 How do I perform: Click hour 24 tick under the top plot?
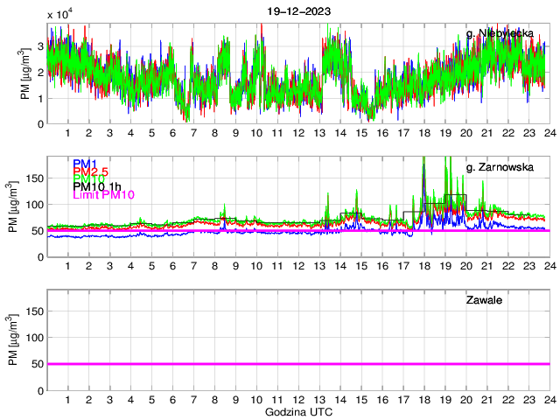(549, 133)
